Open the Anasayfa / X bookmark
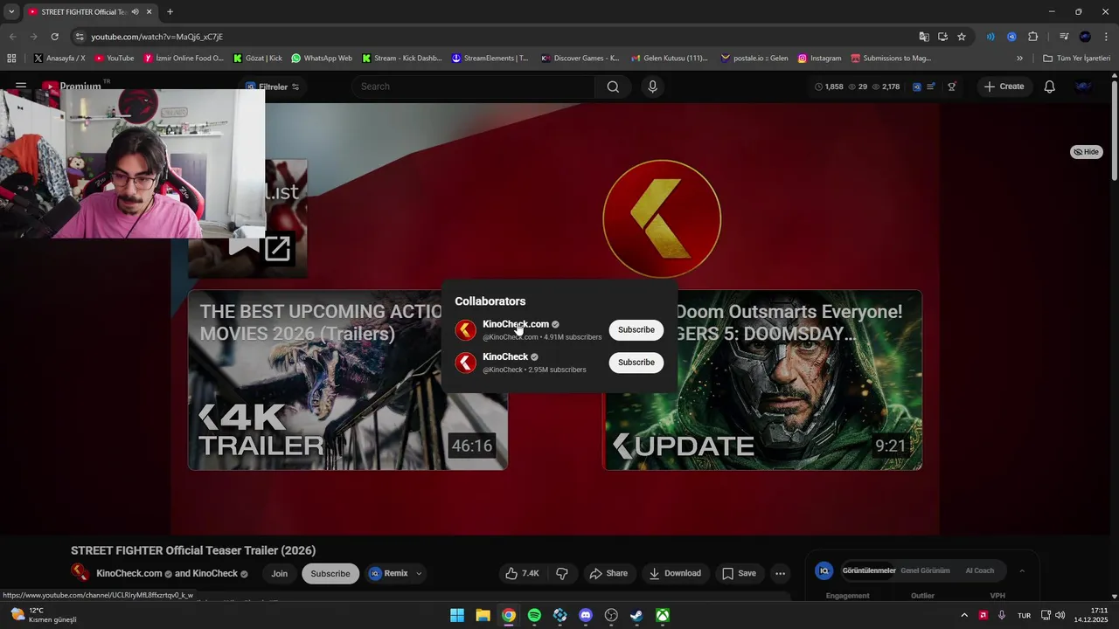This screenshot has width=1119, height=629. (x=59, y=59)
